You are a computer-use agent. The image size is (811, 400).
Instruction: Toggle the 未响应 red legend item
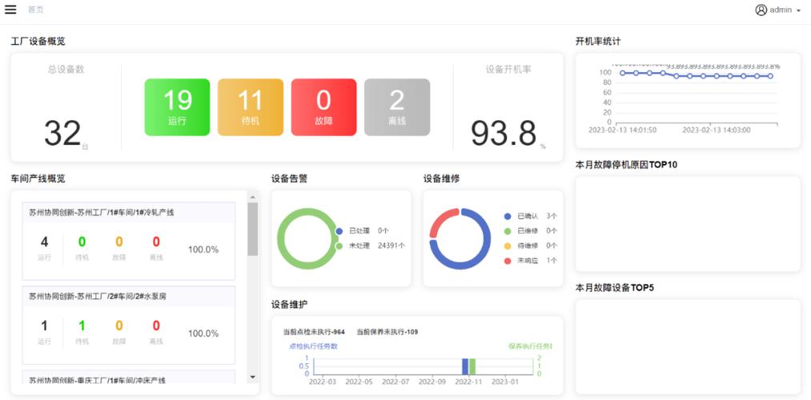(x=531, y=261)
